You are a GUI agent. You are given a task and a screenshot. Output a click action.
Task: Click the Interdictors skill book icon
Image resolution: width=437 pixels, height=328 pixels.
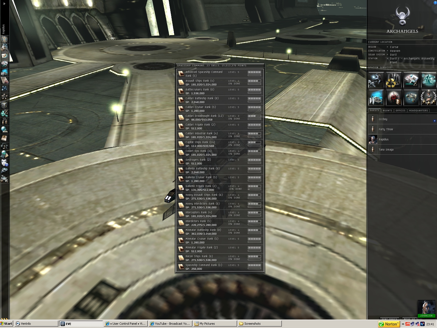tap(181, 223)
